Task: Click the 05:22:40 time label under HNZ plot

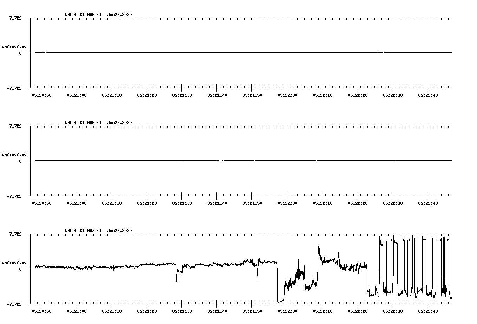Action: click(428, 311)
